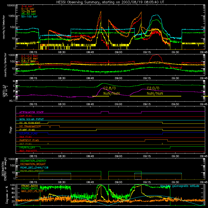Select the '12-25 keV' legend label
Viewport: 208px width, 208px height.
click(x=28, y=11)
